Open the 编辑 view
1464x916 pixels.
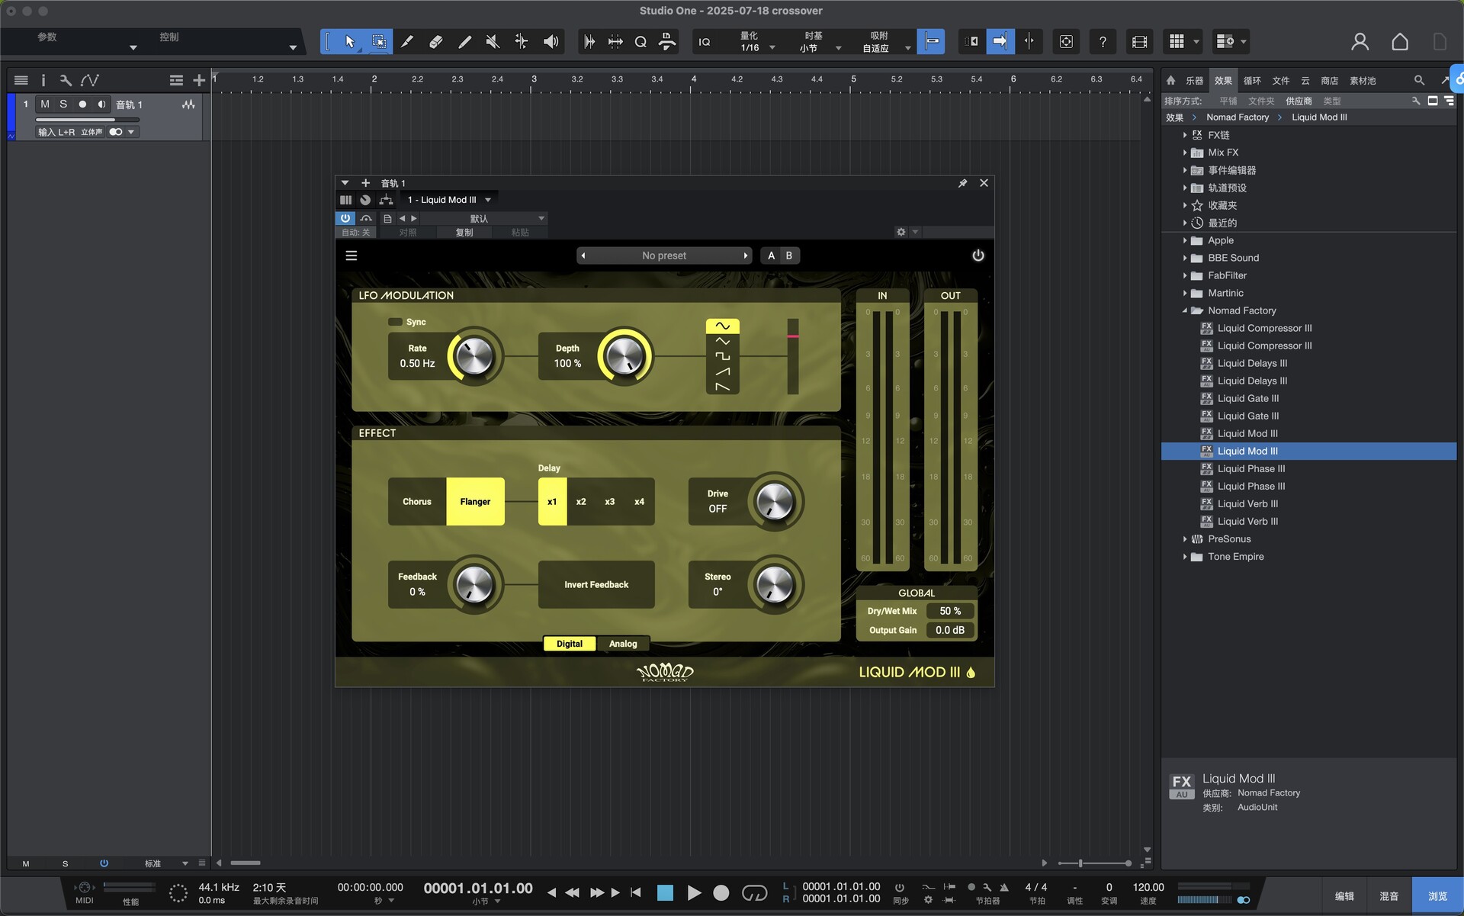pos(1344,896)
